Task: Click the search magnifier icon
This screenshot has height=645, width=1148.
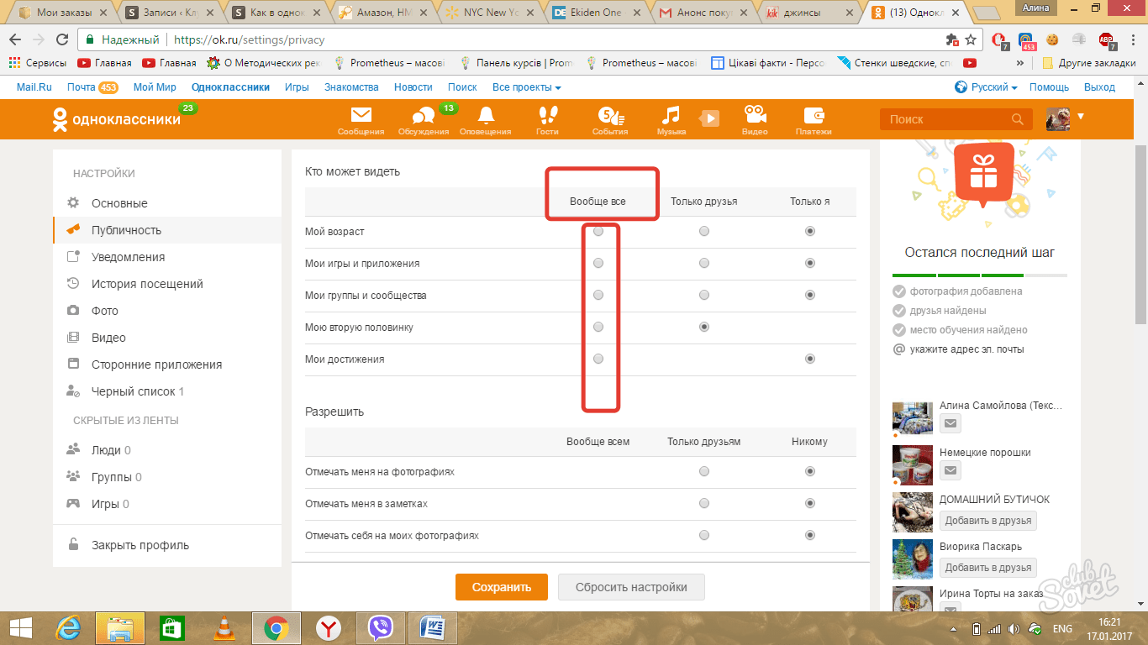Action: coord(1018,119)
